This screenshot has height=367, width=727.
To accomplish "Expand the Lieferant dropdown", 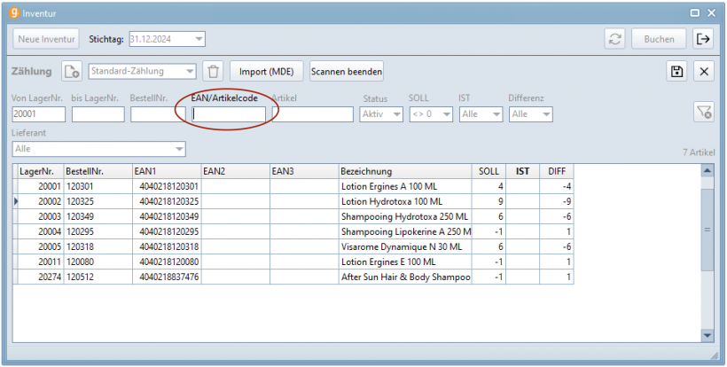I will (180, 149).
